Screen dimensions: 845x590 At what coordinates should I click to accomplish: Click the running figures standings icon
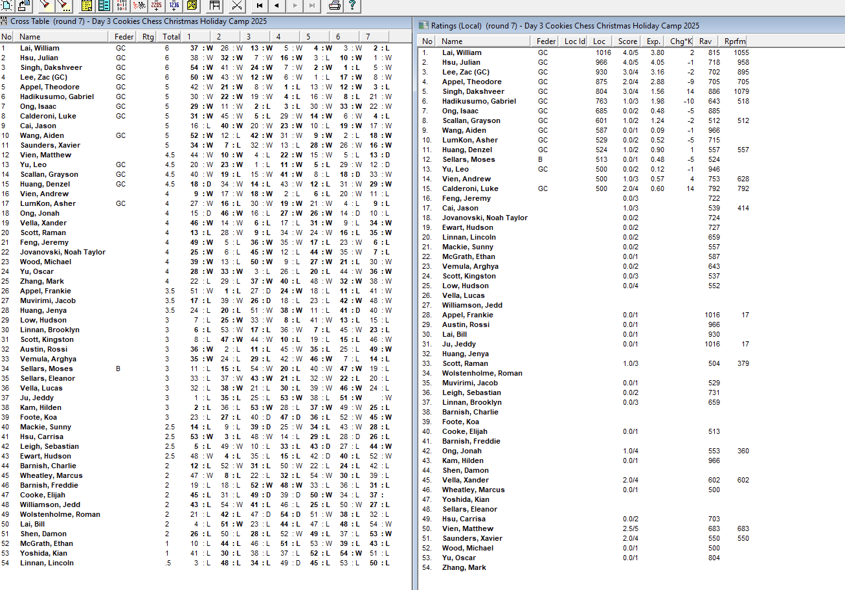(139, 6)
